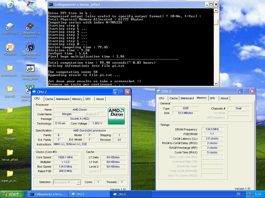Click the right CPU-Z window title icon
This screenshot has height=198, width=265.
(x=159, y=91)
